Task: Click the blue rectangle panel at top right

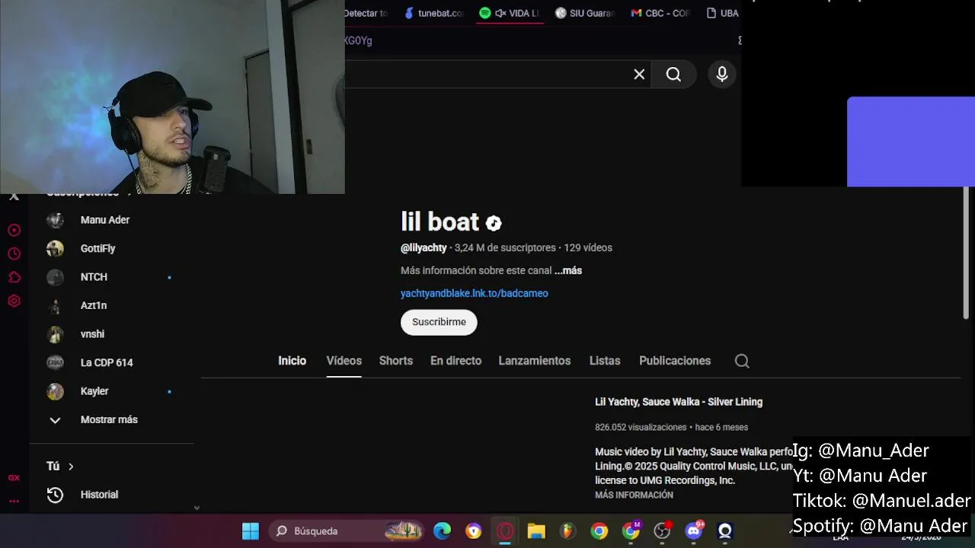Action: [911, 142]
